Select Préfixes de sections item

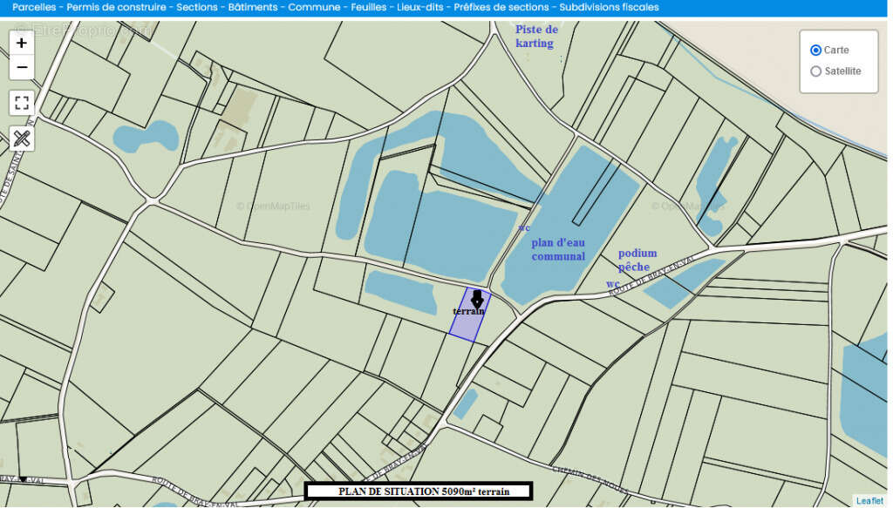501,7
